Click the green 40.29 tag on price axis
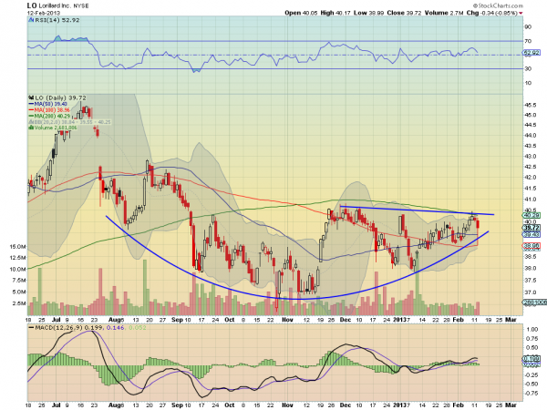Image resolution: width=547 pixels, height=410 pixels. (532, 215)
